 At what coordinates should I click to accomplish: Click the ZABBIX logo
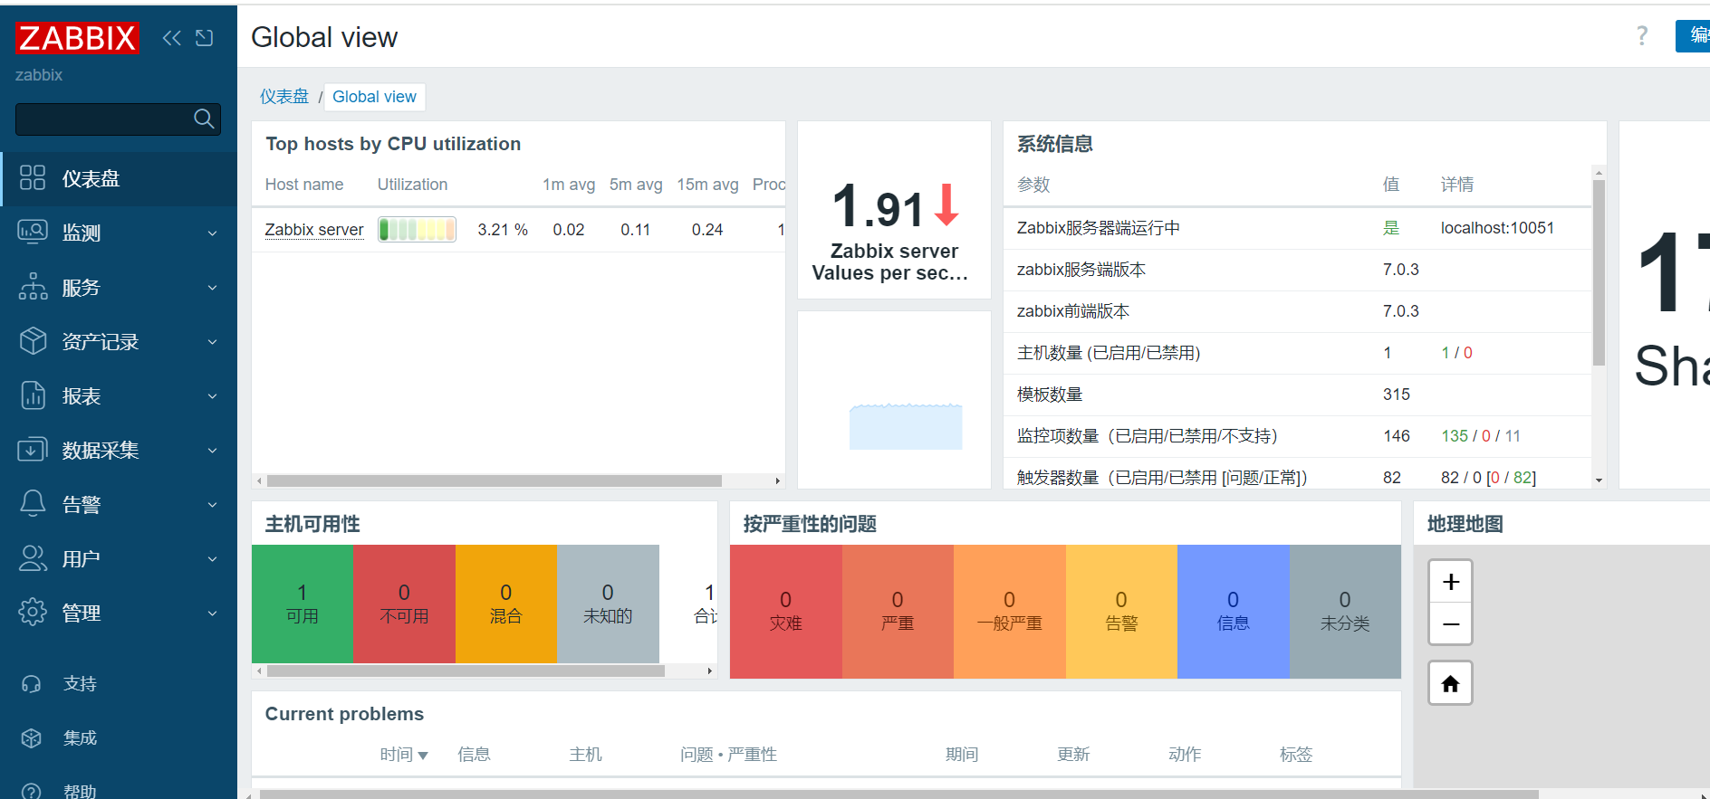pos(77,38)
